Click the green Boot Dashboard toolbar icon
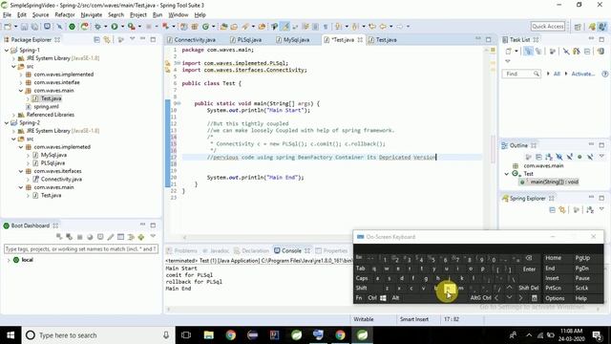This screenshot has width=611, height=344. (73, 27)
